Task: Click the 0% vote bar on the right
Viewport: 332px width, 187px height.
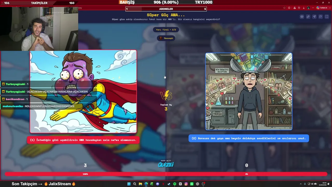Action: coord(247,174)
